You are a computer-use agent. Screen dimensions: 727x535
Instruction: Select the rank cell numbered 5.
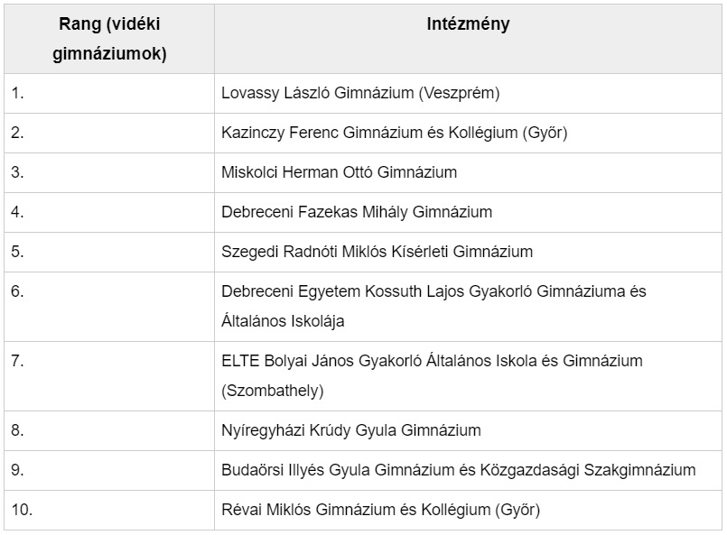point(17,252)
